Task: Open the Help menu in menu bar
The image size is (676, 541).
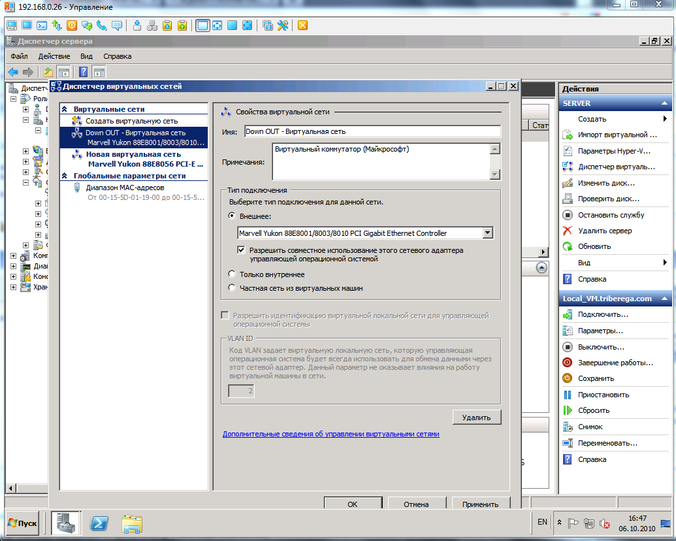Action: pyautogui.click(x=118, y=56)
